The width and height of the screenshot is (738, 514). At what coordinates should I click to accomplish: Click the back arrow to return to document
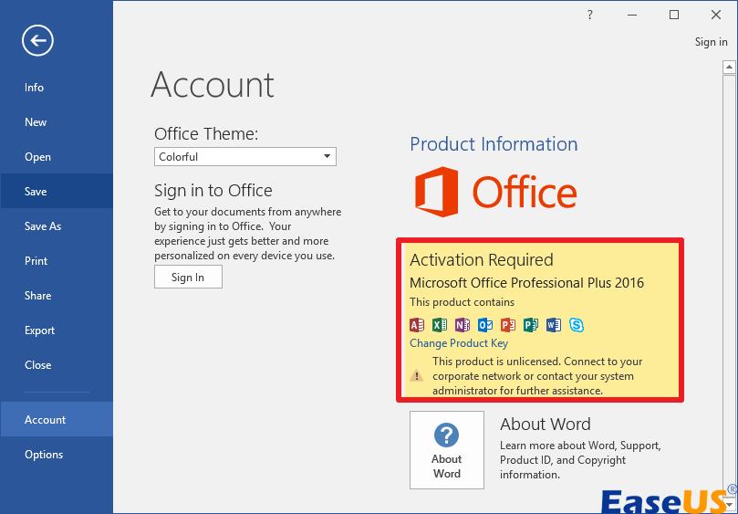tap(37, 40)
